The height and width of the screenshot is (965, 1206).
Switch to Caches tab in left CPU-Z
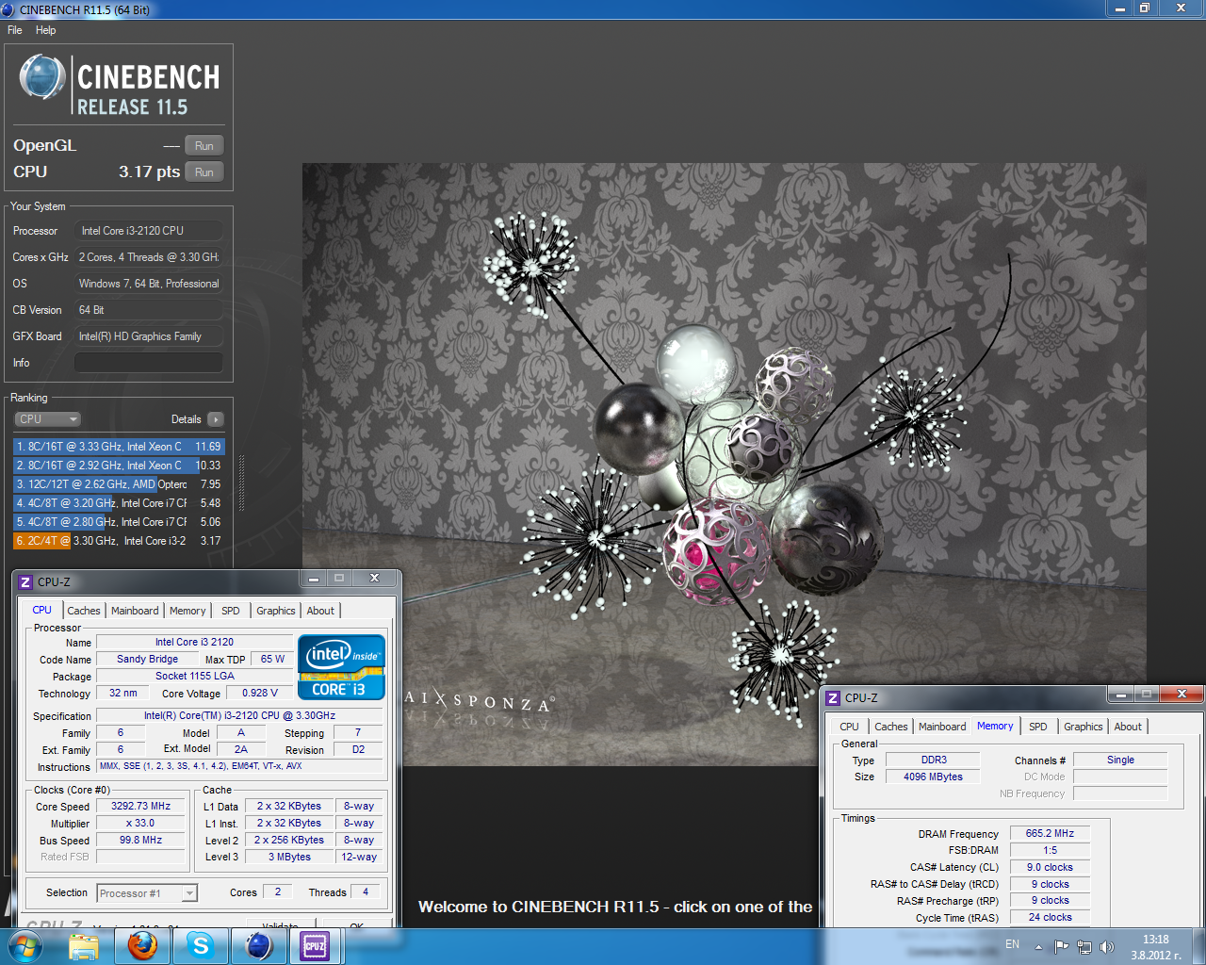[84, 611]
